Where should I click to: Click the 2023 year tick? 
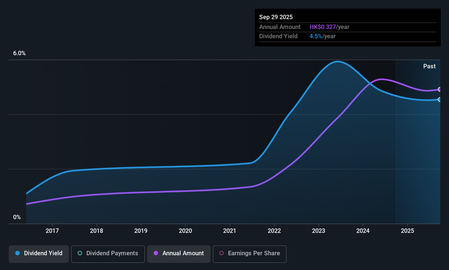pos(319,231)
